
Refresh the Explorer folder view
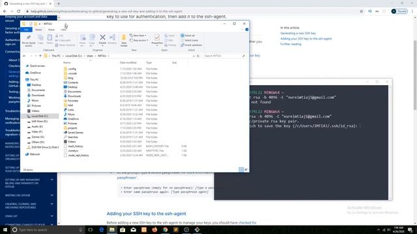pos(198,56)
